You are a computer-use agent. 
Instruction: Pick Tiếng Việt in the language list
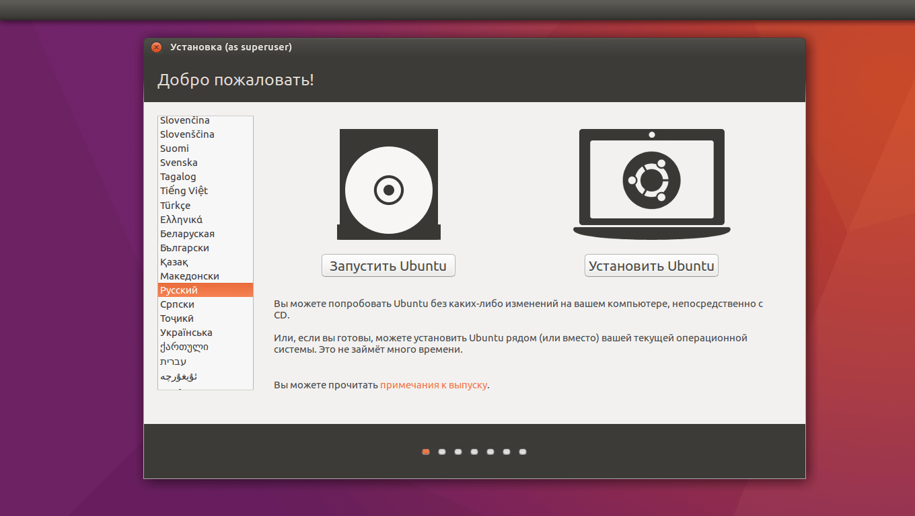(x=205, y=191)
